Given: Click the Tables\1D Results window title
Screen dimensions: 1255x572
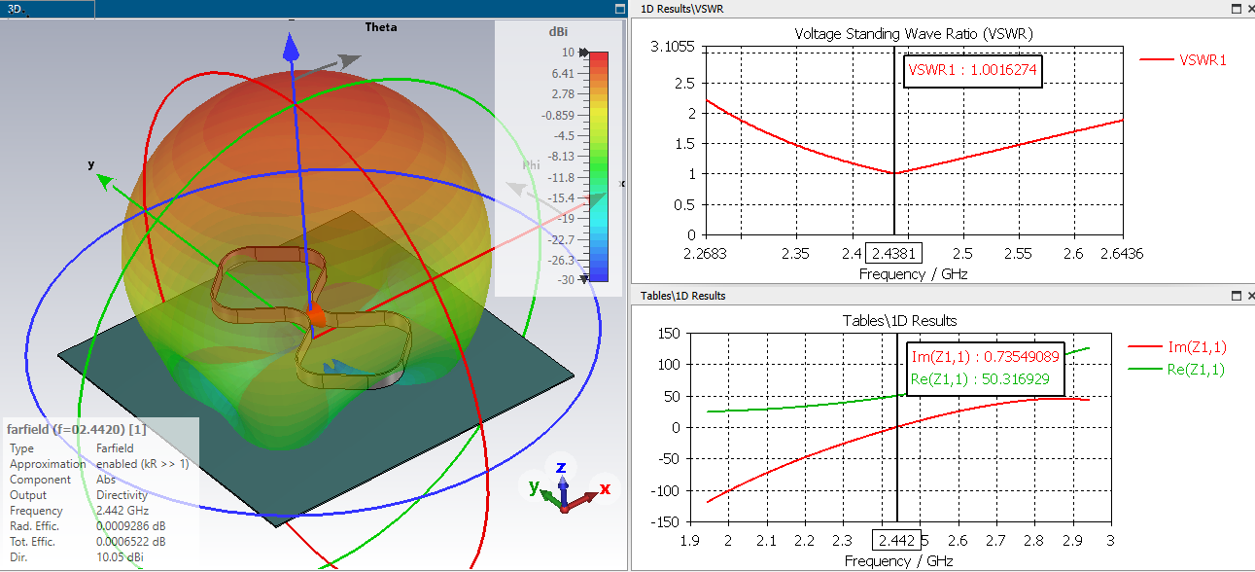Looking at the screenshot, I should point(682,296).
